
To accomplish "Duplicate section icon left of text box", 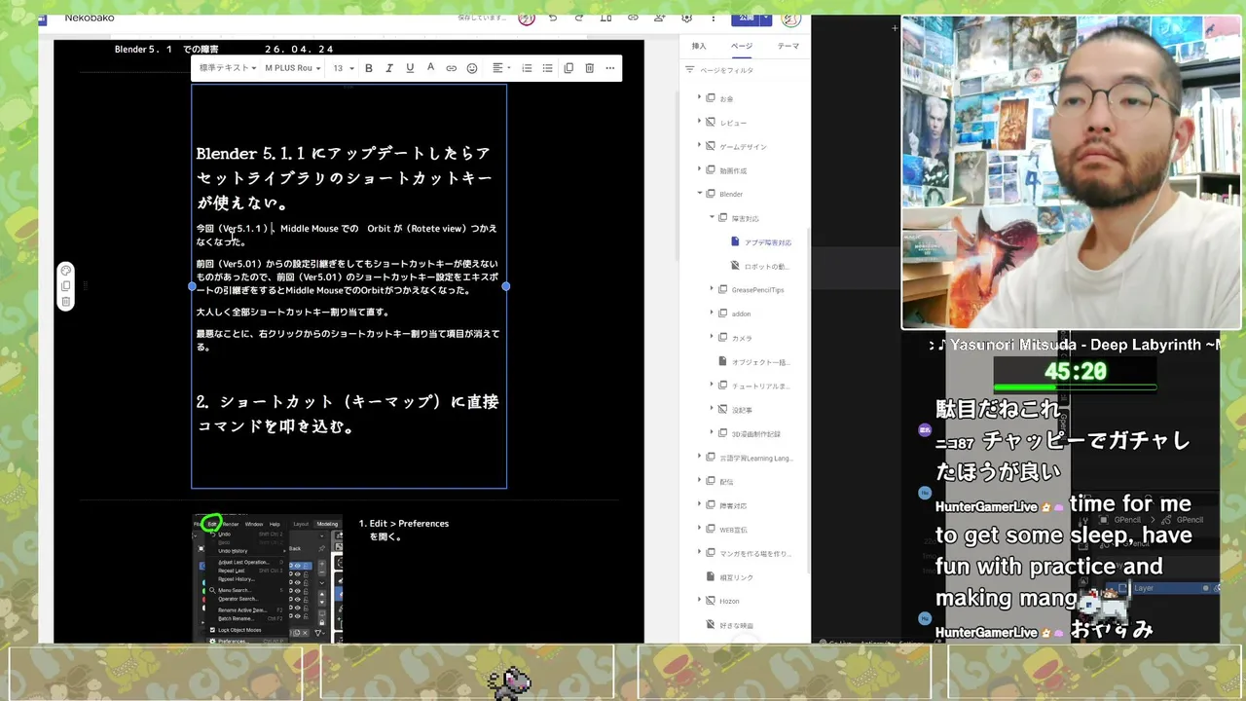I will pos(65,286).
